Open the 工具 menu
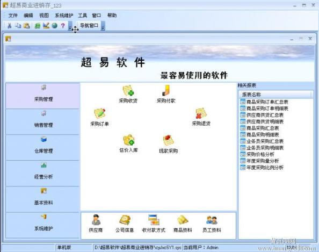Image resolution: width=319 pixels, height=252 pixels. point(82,15)
